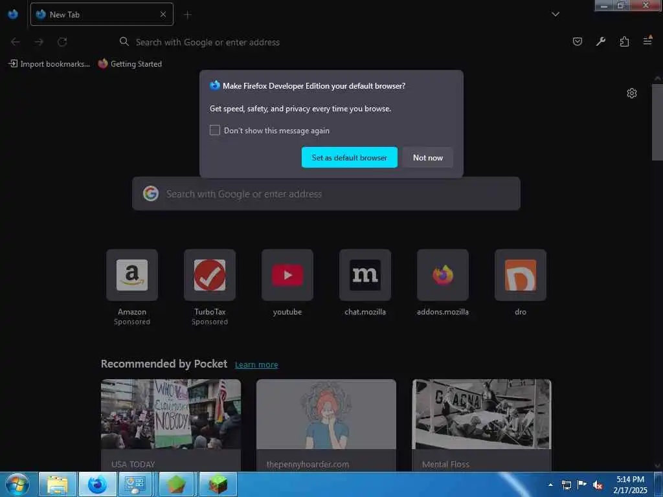Image resolution: width=663 pixels, height=497 pixels.
Task: Click the Minecraft grass block taskbar icon
Action: 218,484
